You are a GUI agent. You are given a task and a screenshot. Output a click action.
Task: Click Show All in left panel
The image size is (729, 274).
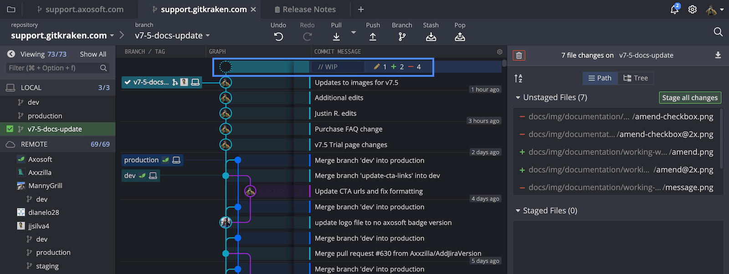[93, 54]
